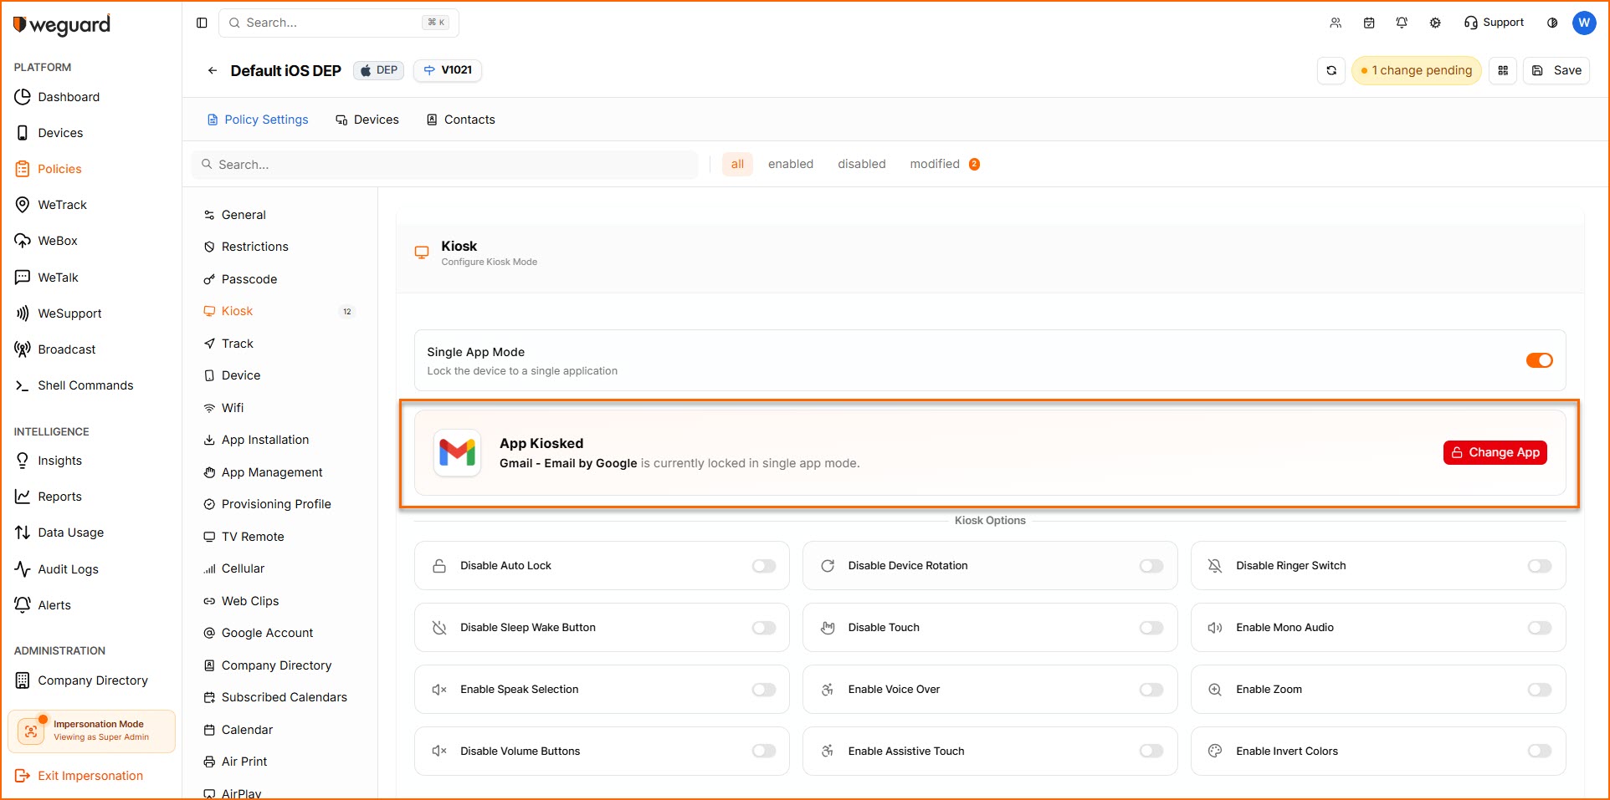Open the 1 change pending indicator
The image size is (1610, 800).
pyautogui.click(x=1416, y=71)
